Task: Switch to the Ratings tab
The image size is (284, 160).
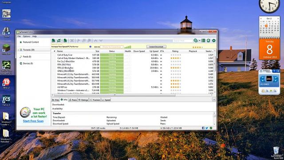Action: [83, 100]
